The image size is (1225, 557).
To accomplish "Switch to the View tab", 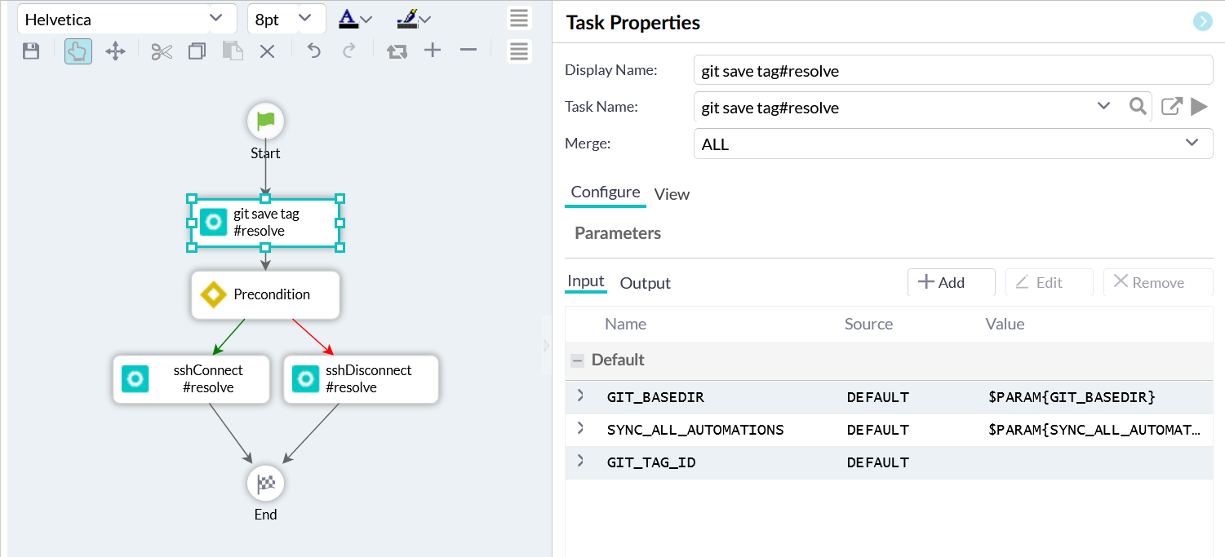I will coord(672,194).
